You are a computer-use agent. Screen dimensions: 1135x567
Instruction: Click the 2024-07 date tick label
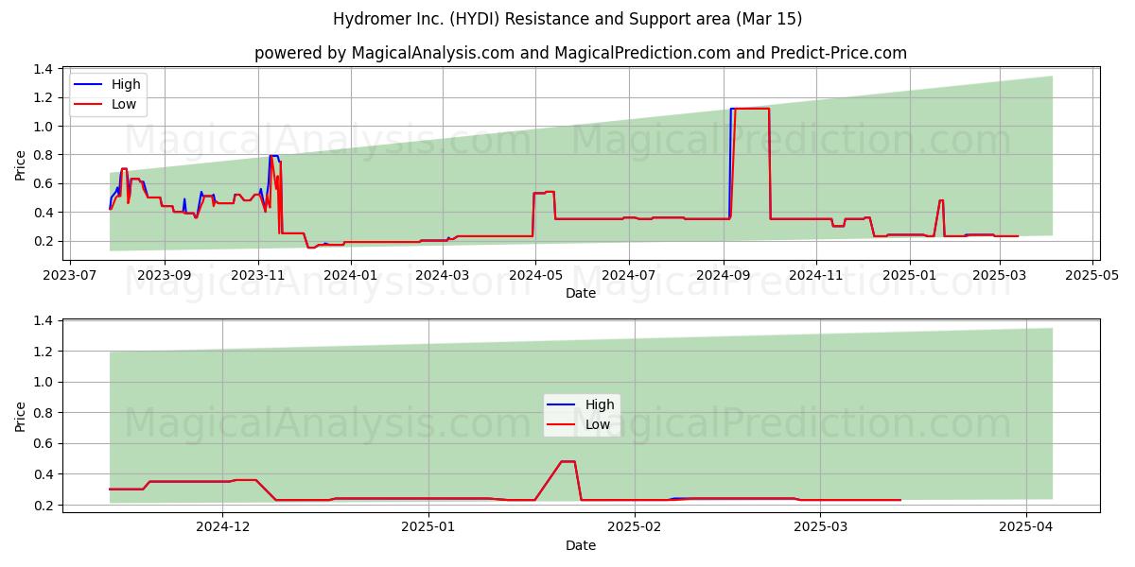point(629,275)
